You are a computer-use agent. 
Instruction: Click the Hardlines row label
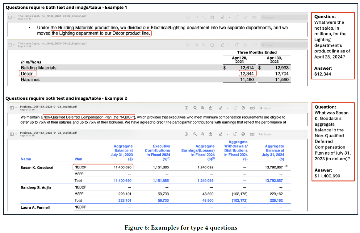pos(30,79)
